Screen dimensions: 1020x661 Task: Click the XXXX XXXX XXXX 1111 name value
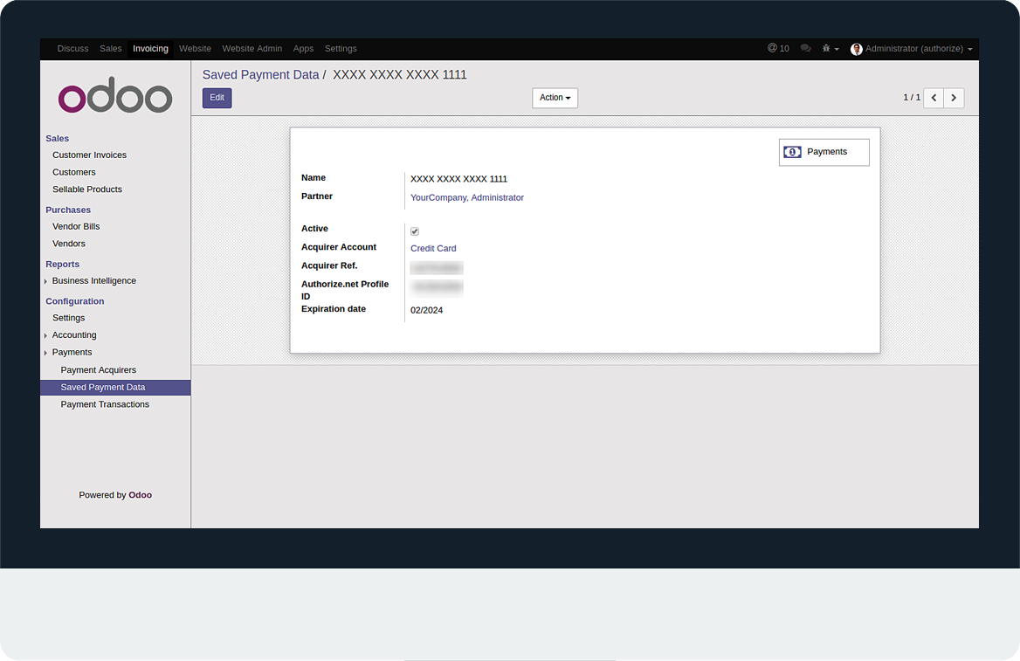458,179
